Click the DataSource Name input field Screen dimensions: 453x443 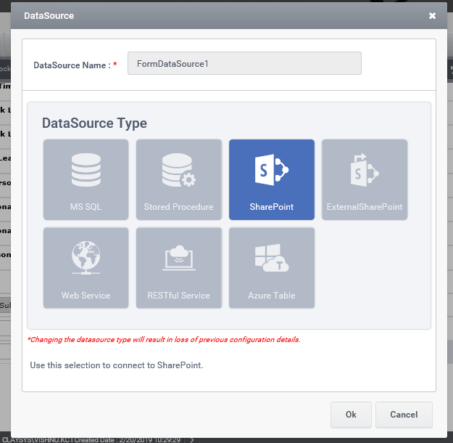coord(244,63)
